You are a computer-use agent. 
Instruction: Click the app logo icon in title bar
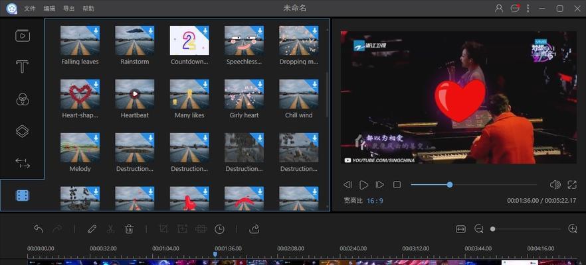tap(11, 8)
